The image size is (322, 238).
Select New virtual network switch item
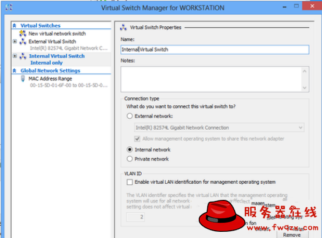57,34
